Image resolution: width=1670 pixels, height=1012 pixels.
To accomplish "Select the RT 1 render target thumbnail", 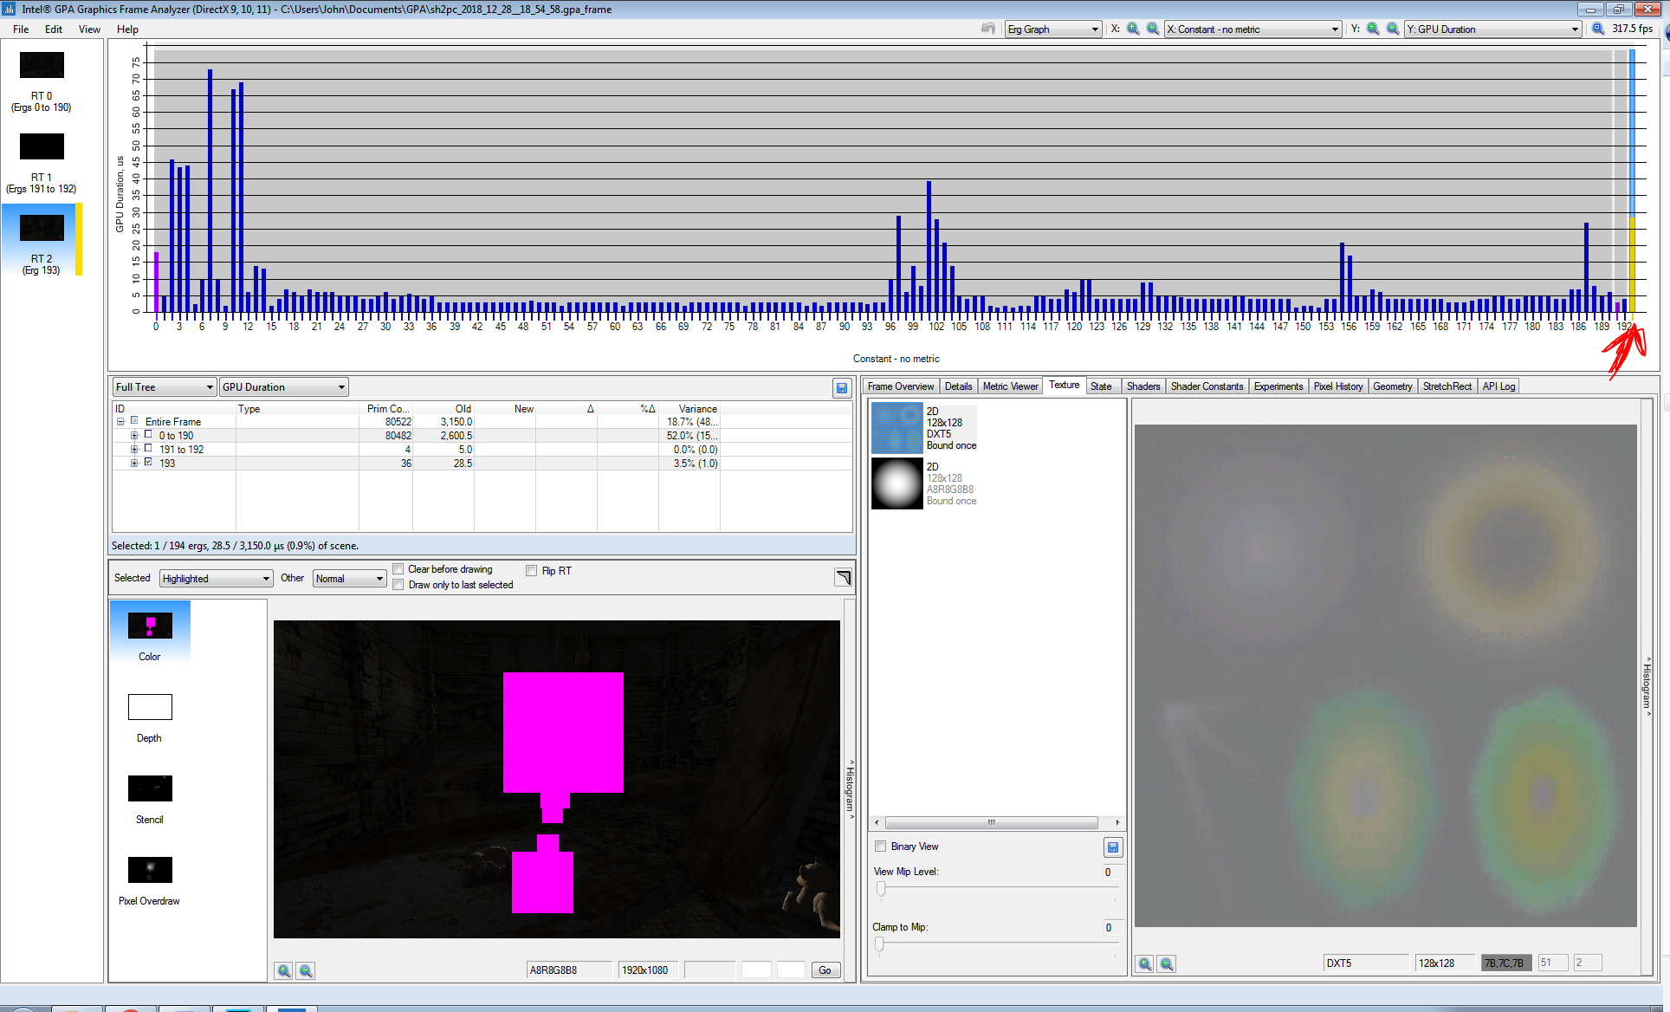I will click(x=42, y=146).
